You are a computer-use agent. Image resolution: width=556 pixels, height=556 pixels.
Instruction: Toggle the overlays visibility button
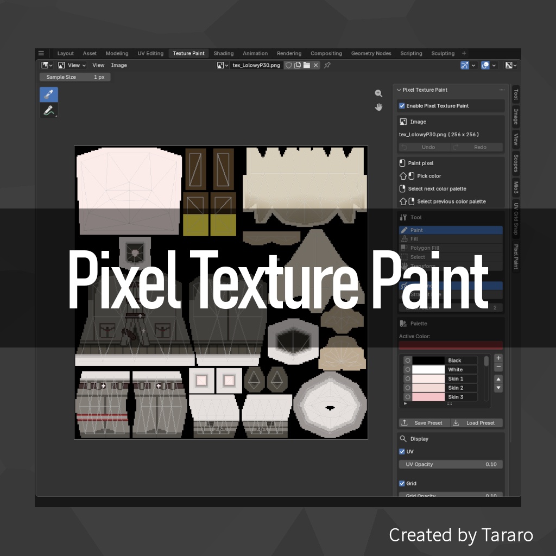(x=485, y=65)
